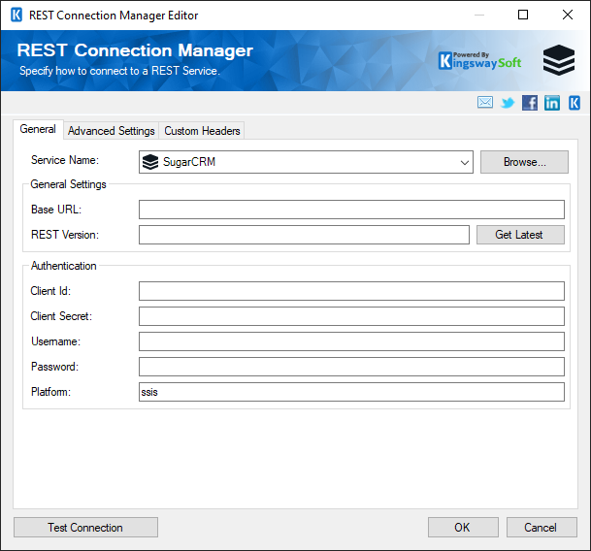Expand the Service Name dropdown arrow
Image resolution: width=591 pixels, height=551 pixels.
(x=464, y=162)
